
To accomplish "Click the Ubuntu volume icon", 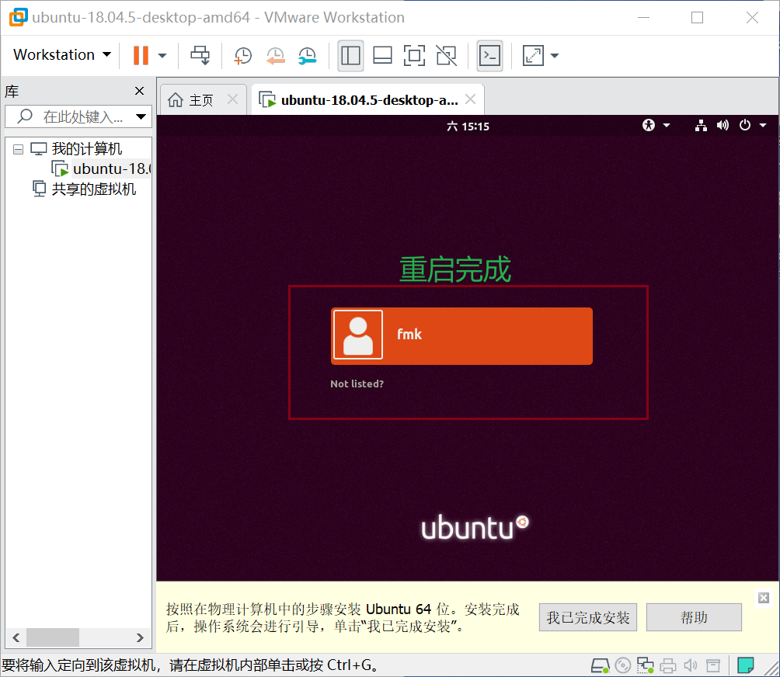I will 723,125.
